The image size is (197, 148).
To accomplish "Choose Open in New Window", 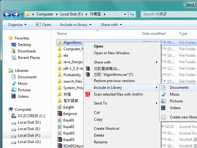I will point(112,53).
